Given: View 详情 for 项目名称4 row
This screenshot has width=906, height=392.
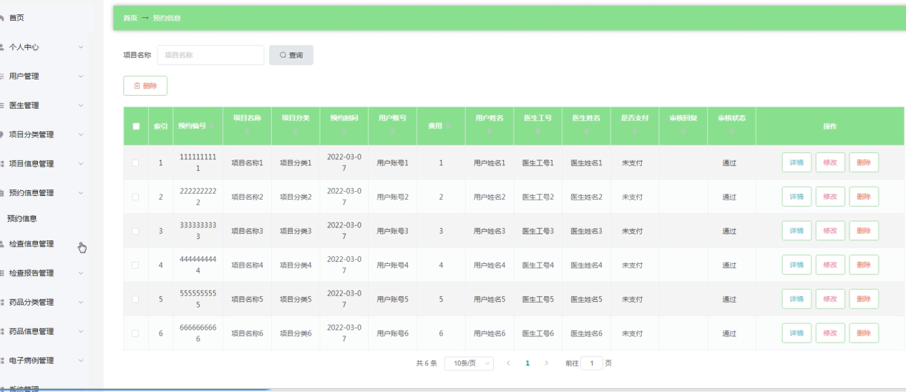Looking at the screenshot, I should 797,265.
